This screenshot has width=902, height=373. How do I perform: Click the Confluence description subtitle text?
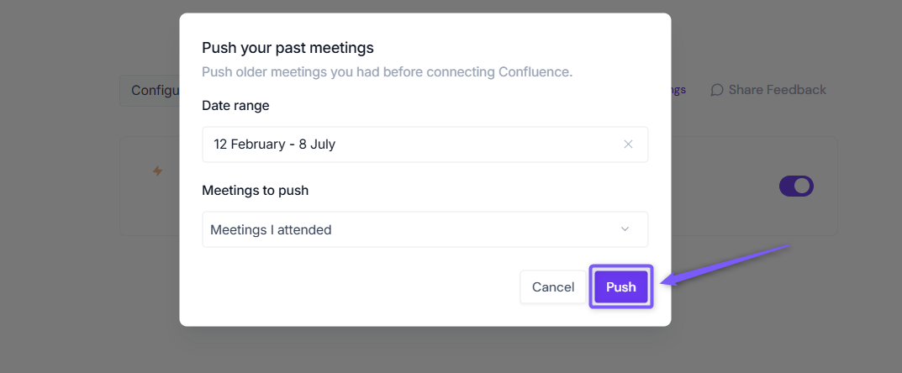388,73
